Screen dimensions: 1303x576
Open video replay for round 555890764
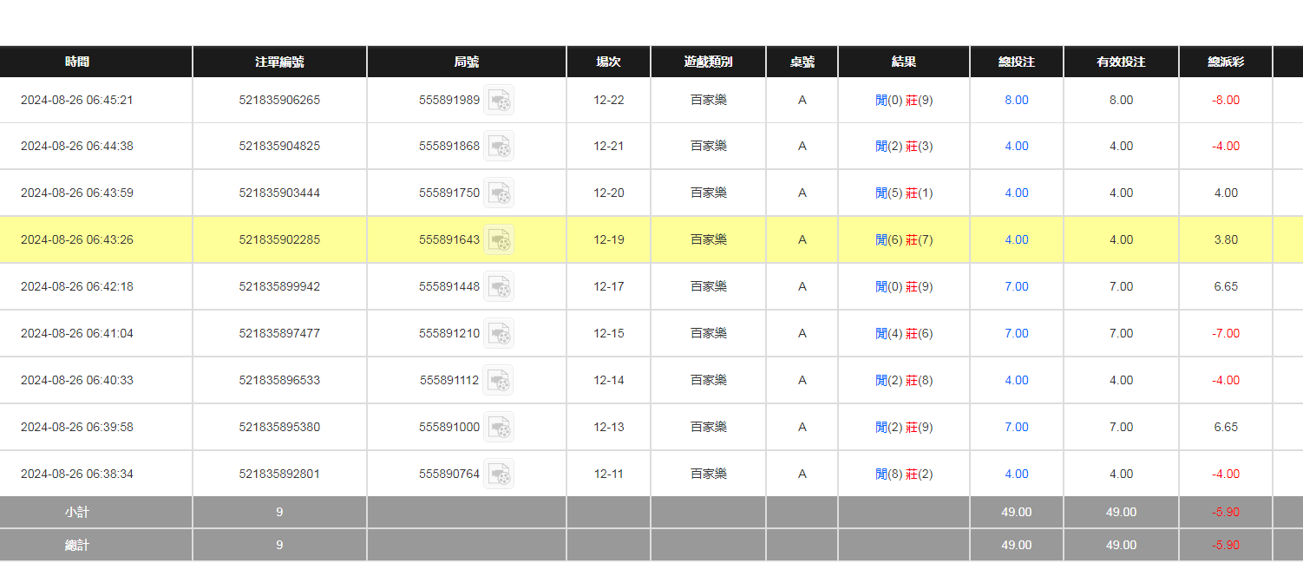tap(499, 475)
